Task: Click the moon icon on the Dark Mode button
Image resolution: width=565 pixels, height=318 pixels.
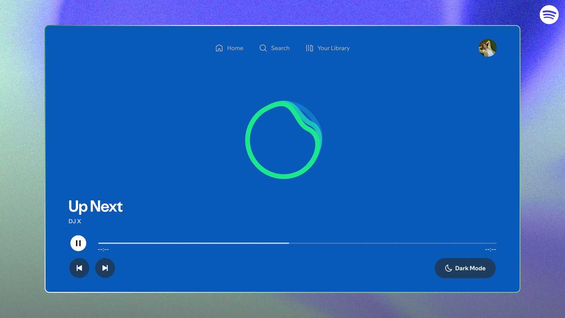Action: tap(448, 268)
